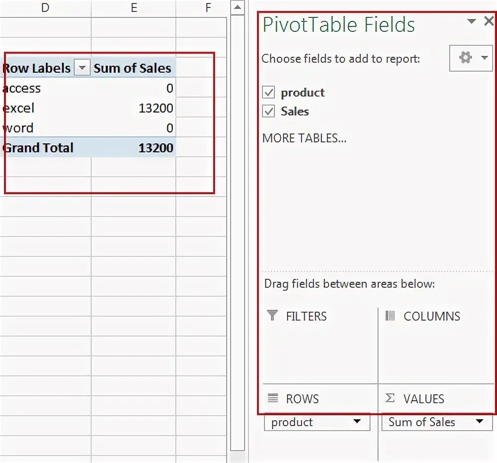Open the task pane options arrow
Image resolution: width=497 pixels, height=463 pixels.
(x=471, y=21)
